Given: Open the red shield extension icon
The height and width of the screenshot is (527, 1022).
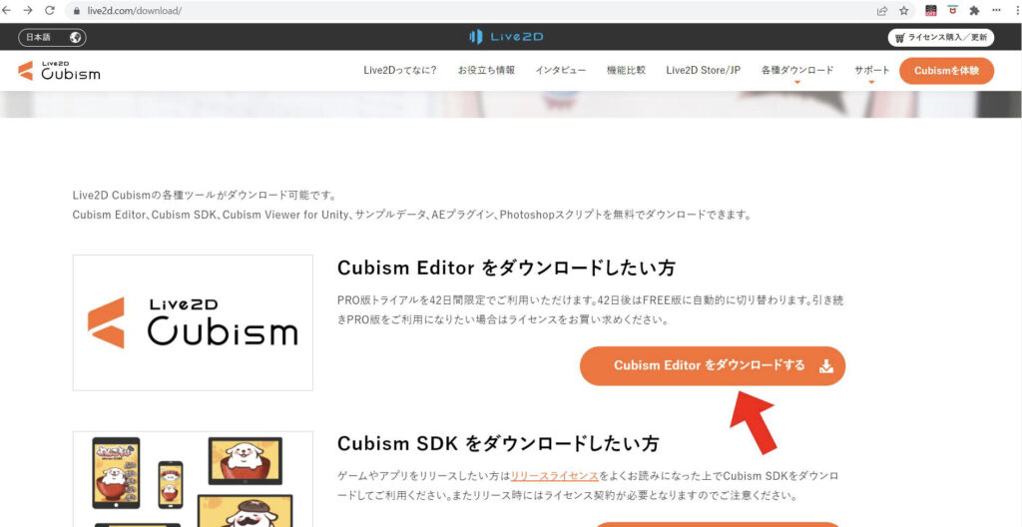Looking at the screenshot, I should [x=953, y=10].
